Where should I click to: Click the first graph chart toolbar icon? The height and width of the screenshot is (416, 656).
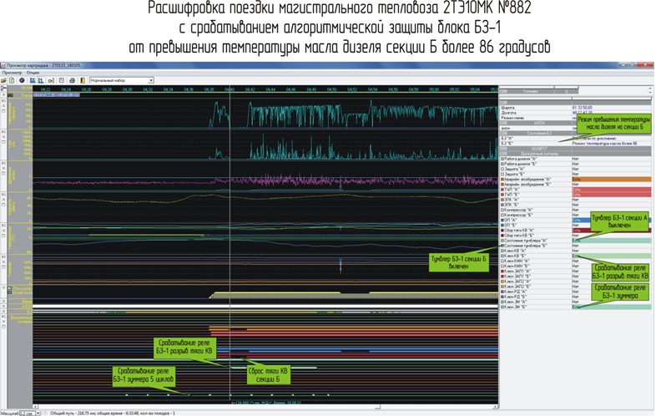32,80
